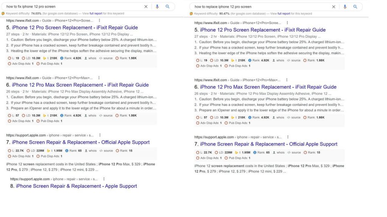
Task: Click Keyword difficulty 74.03% text
Action: click(x=24, y=14)
